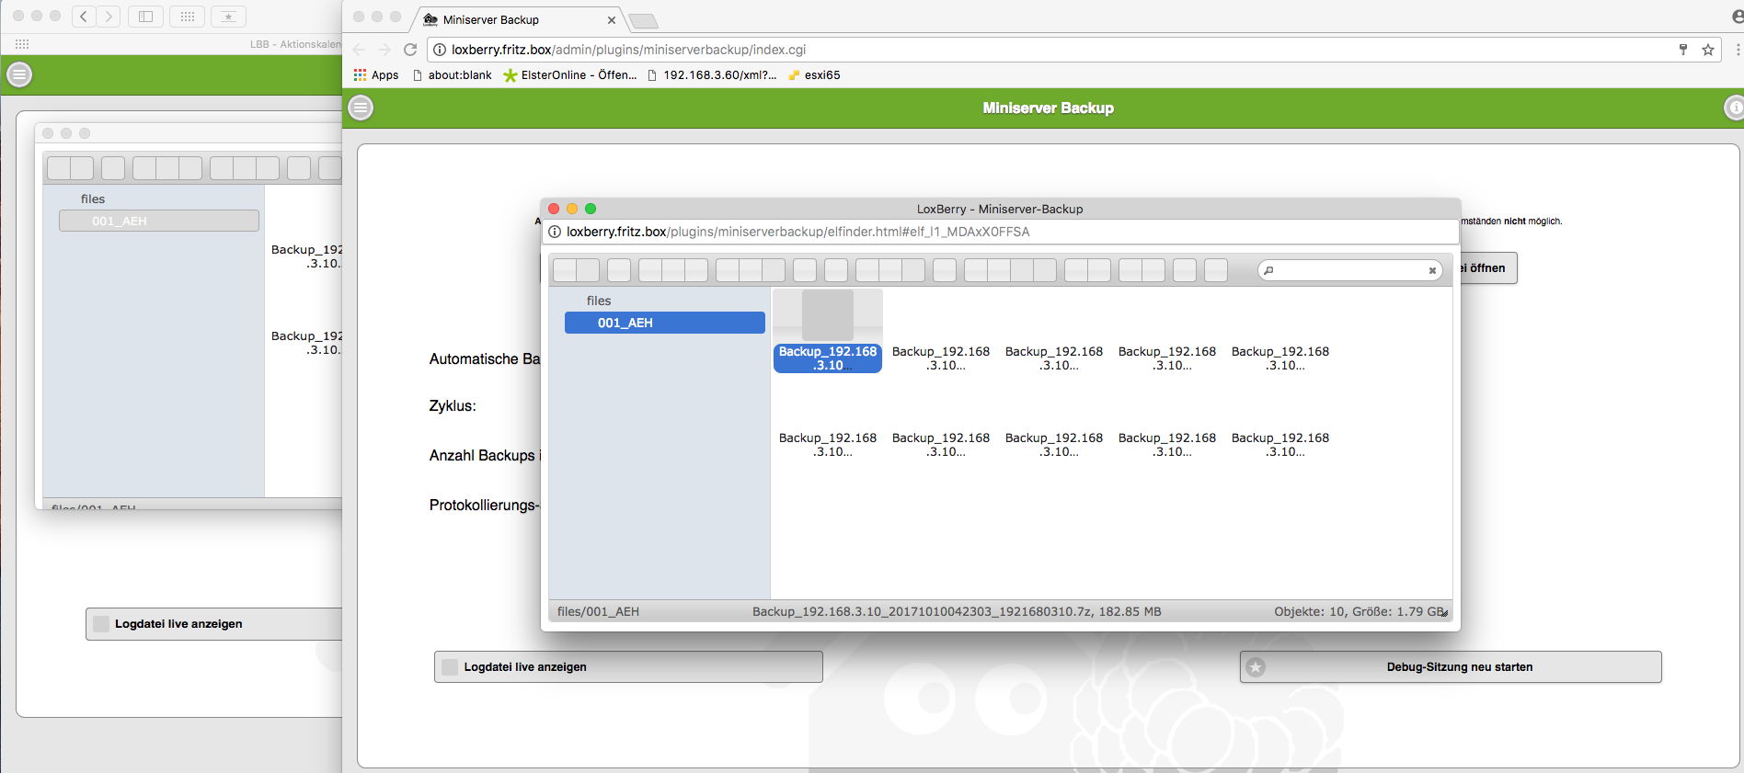Click the 'Protokollierungs-' label
The image size is (1744, 773).
(485, 505)
